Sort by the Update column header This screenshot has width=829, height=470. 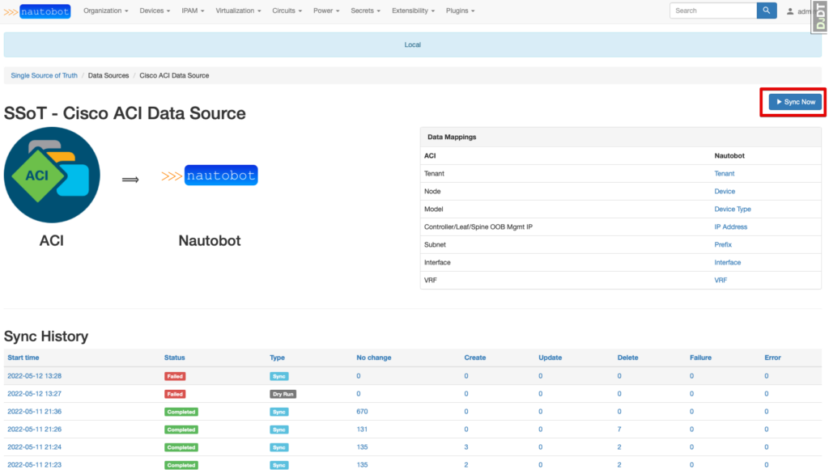tap(550, 358)
